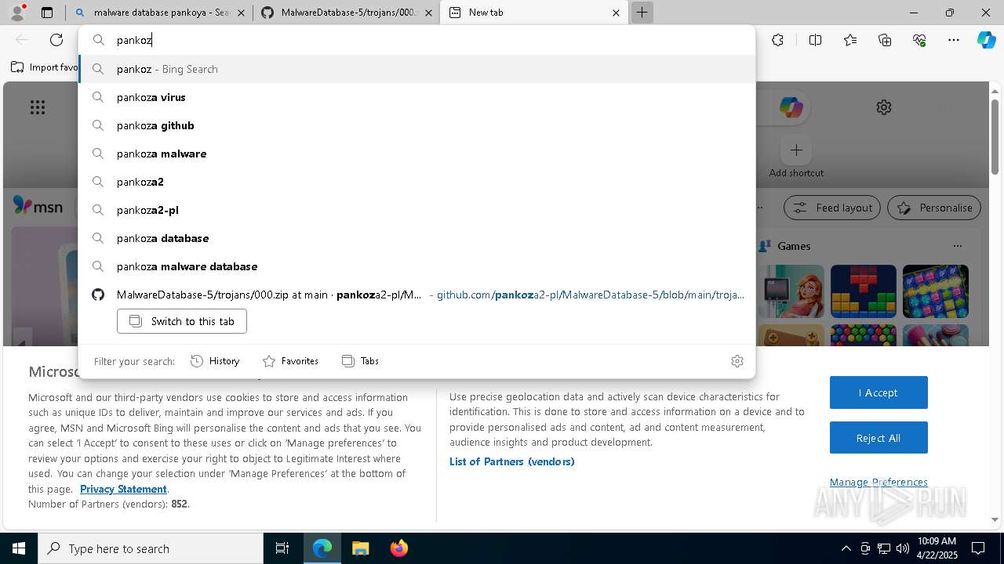Choose the pankozaa2 suggestion
Viewport: 1004px width, 564px height.
pos(417,182)
